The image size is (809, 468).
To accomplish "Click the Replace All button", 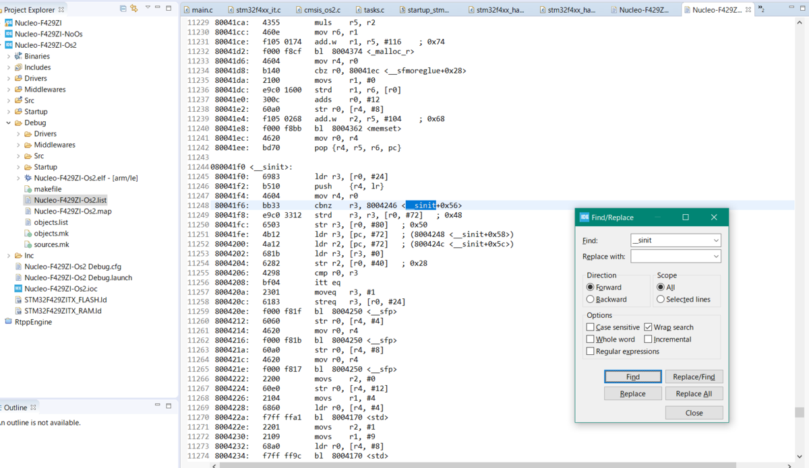I will tap(694, 393).
